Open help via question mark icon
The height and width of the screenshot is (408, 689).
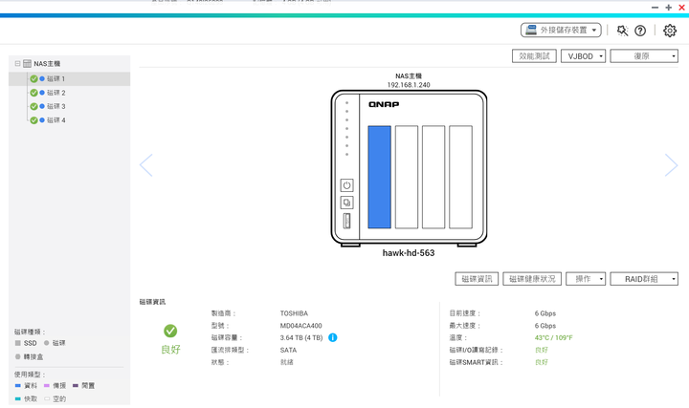(640, 31)
